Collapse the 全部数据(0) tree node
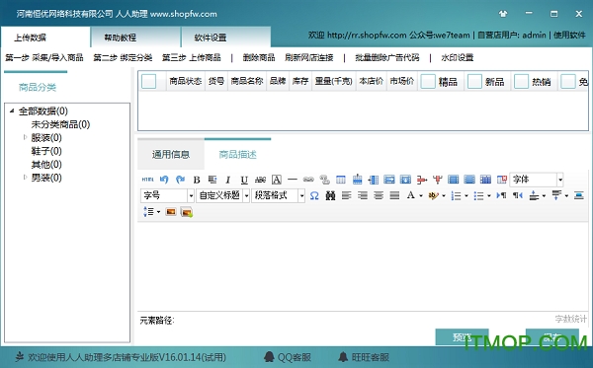 pos(12,110)
